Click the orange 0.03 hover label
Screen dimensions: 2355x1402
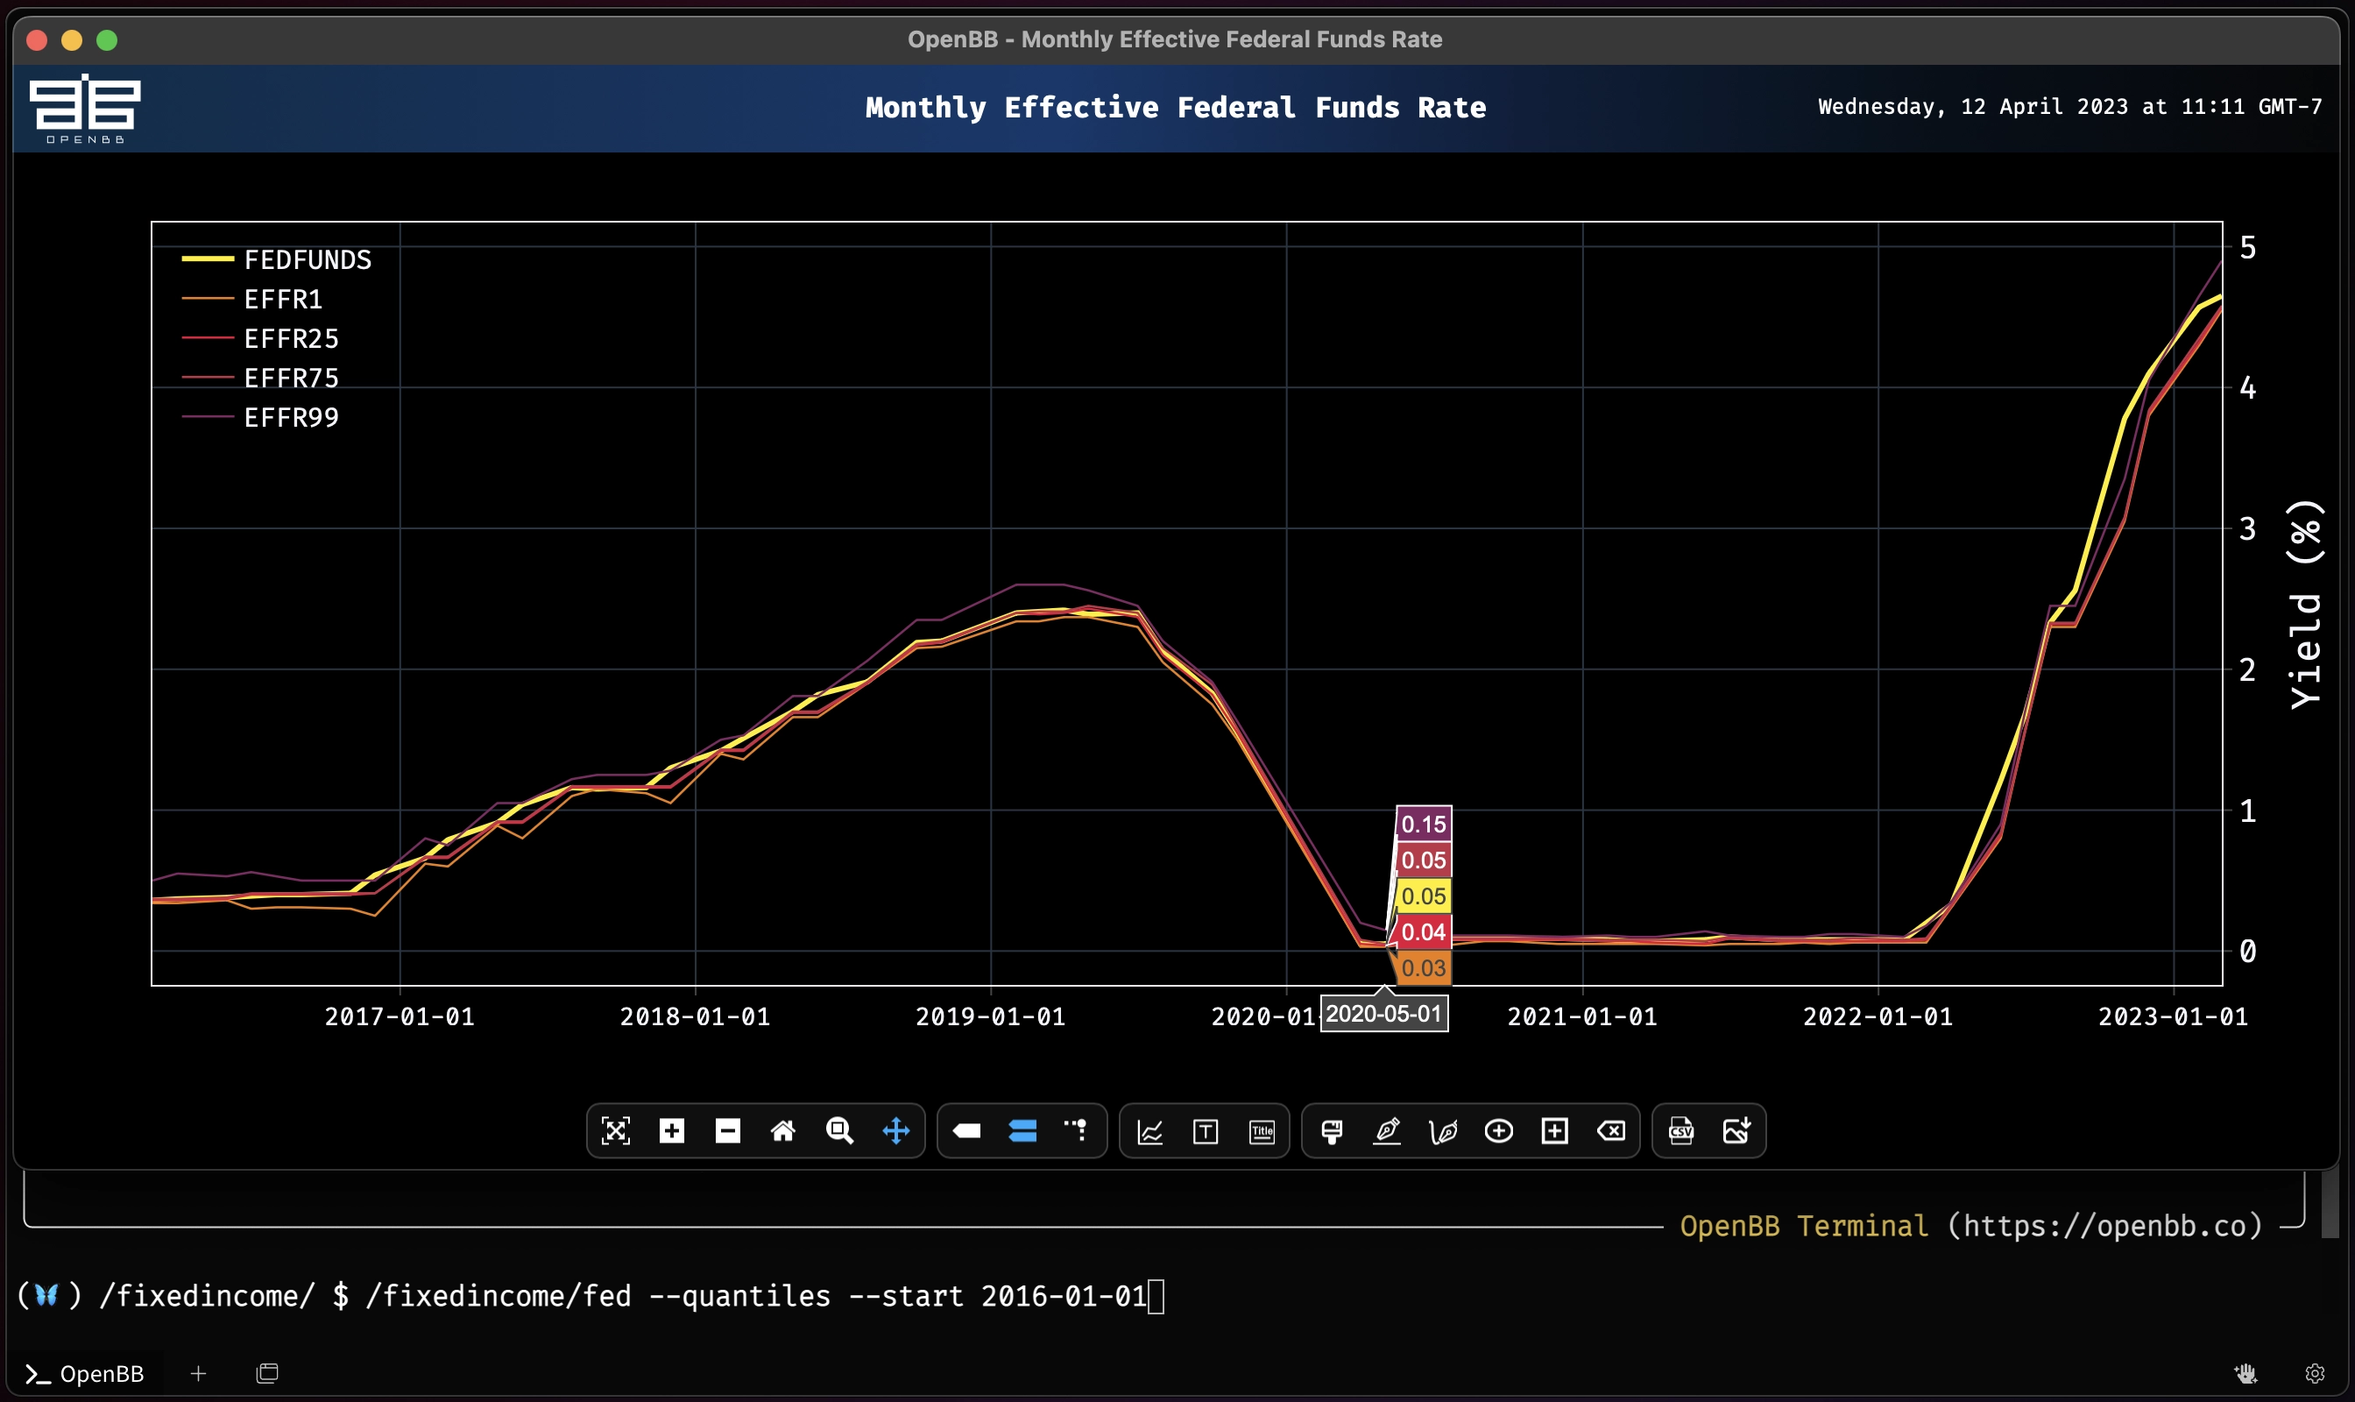point(1424,967)
